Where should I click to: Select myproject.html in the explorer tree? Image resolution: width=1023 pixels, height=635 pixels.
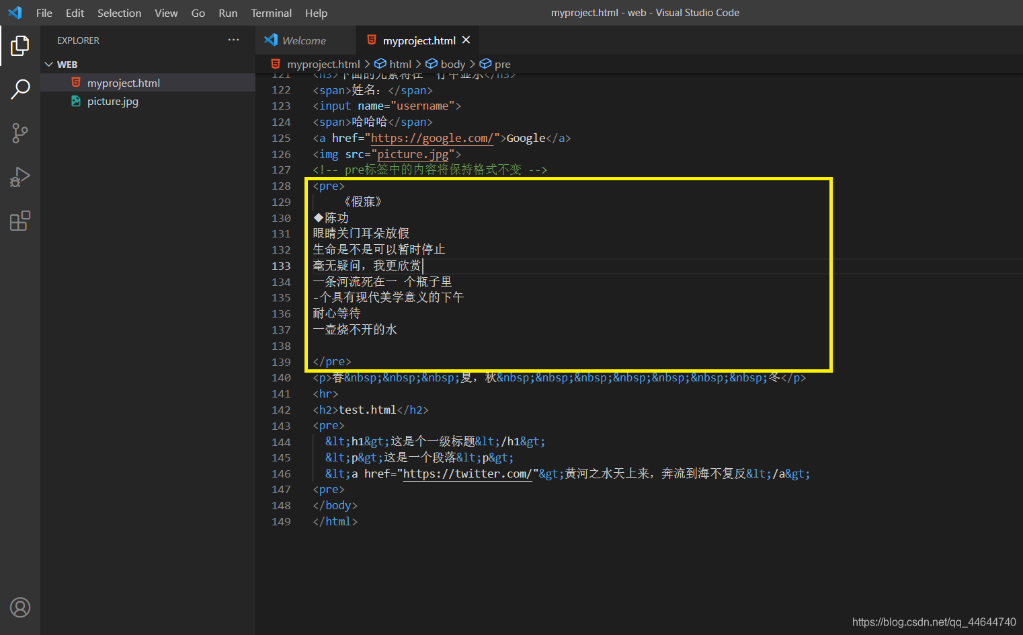124,83
